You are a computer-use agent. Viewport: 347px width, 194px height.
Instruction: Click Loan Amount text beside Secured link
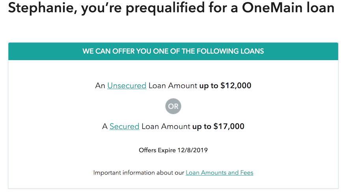[x=166, y=126]
